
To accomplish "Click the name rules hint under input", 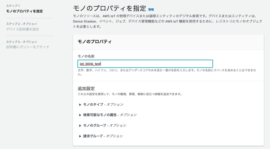I will coord(167,72).
